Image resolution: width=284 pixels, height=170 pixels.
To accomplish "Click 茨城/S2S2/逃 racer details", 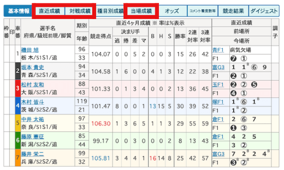I will point(39,110).
